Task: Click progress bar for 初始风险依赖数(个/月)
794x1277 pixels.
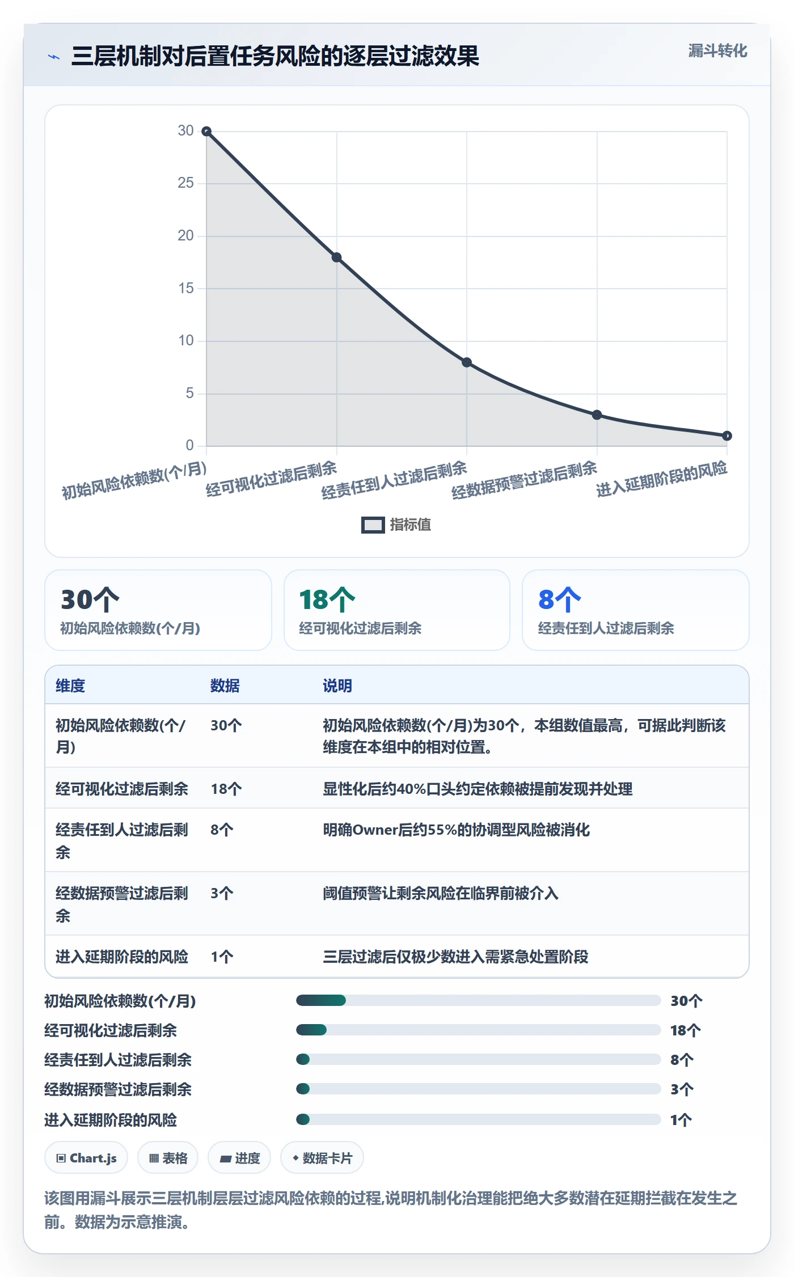Action: click(479, 1000)
